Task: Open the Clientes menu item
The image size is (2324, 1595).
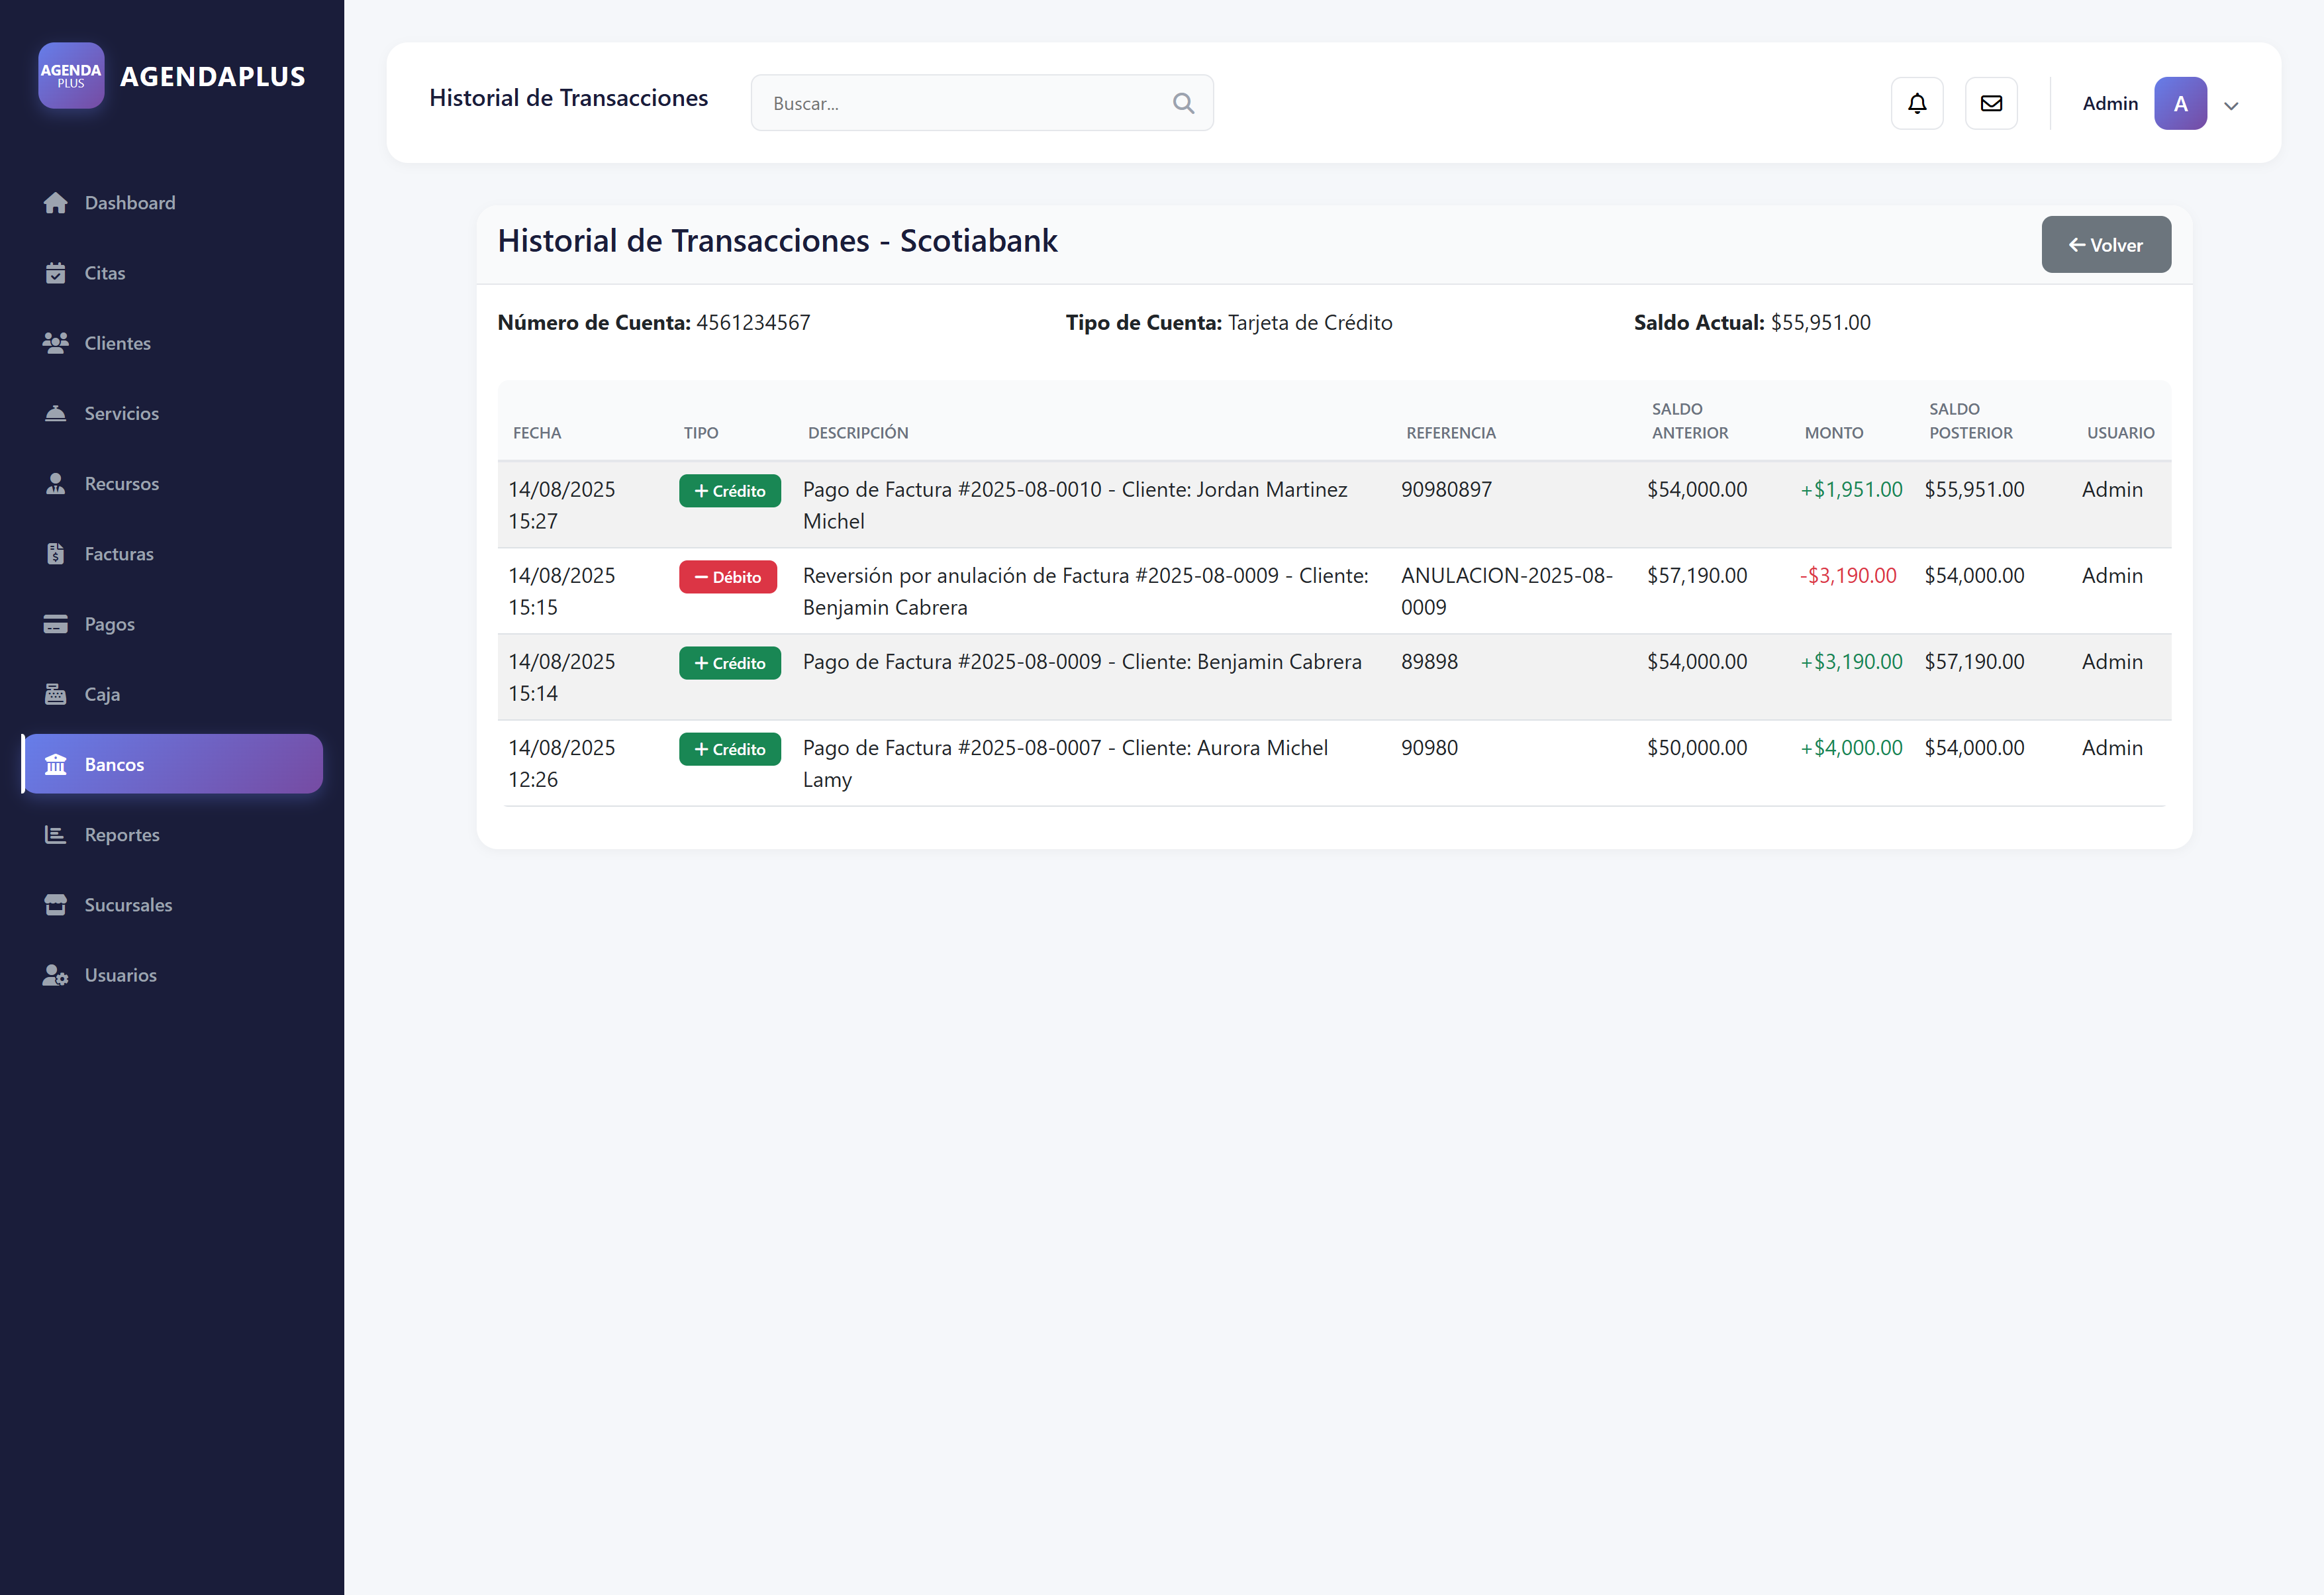Action: [x=117, y=343]
